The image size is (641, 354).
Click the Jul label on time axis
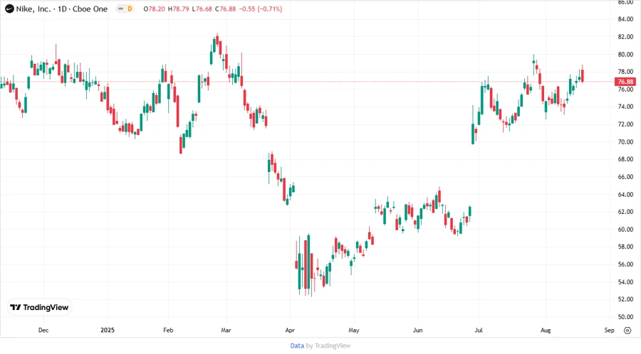478,331
